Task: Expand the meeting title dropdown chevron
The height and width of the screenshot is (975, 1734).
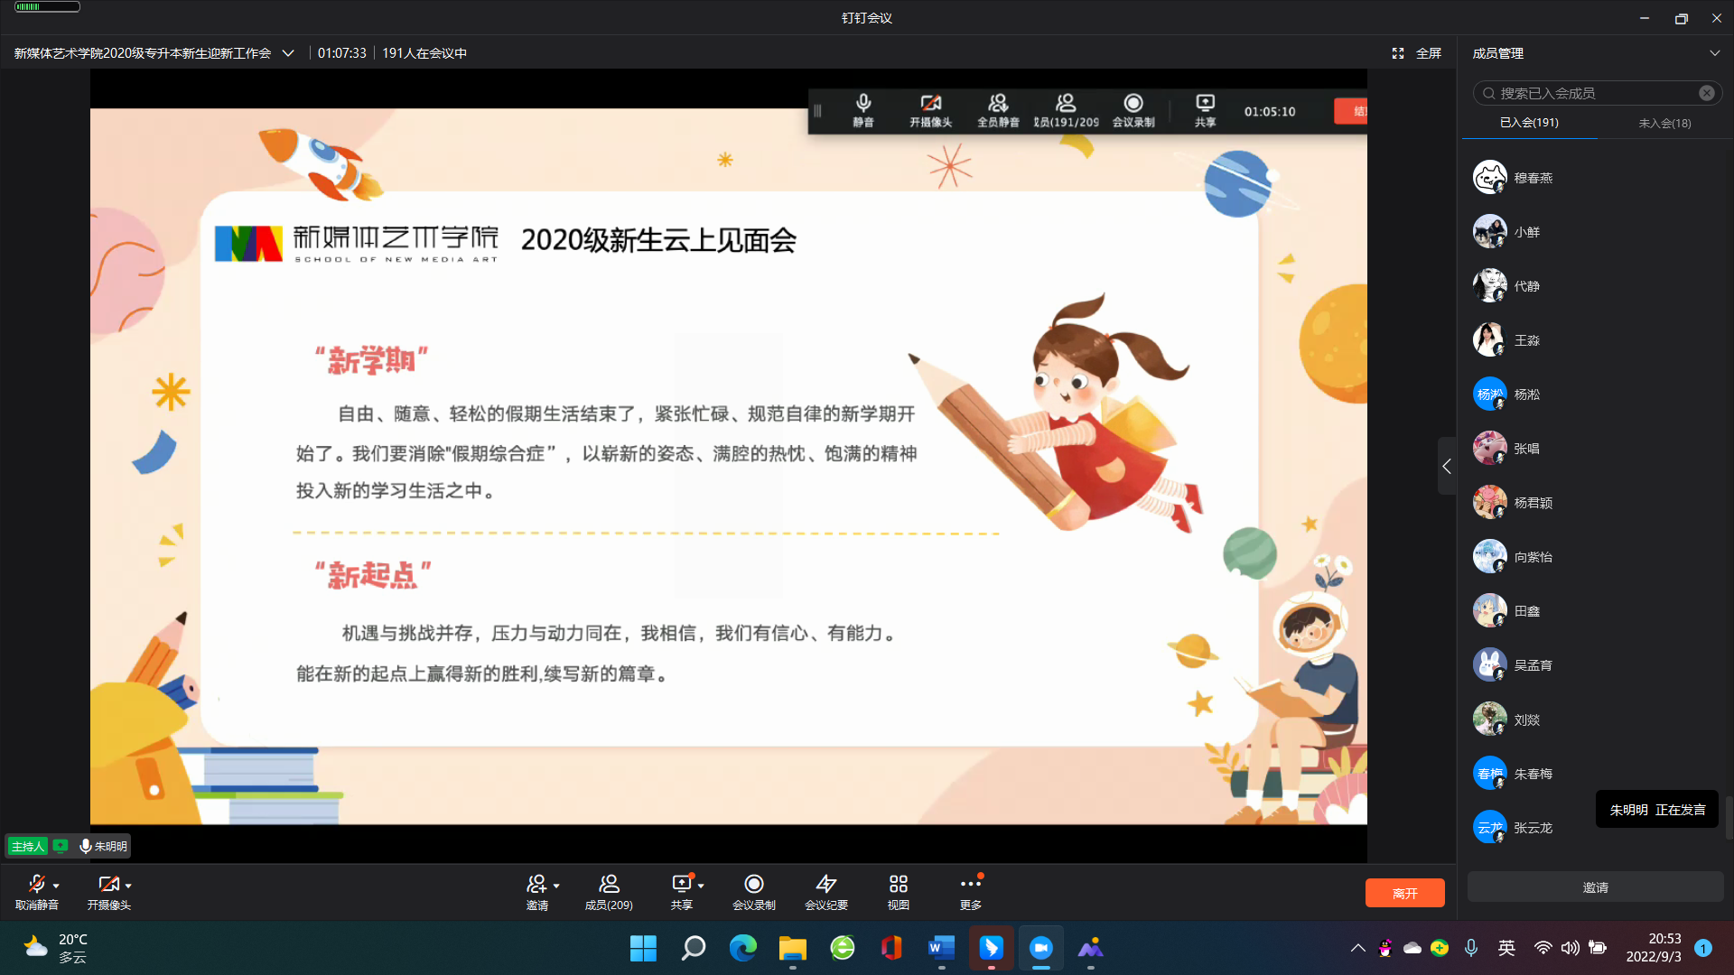Action: [288, 53]
